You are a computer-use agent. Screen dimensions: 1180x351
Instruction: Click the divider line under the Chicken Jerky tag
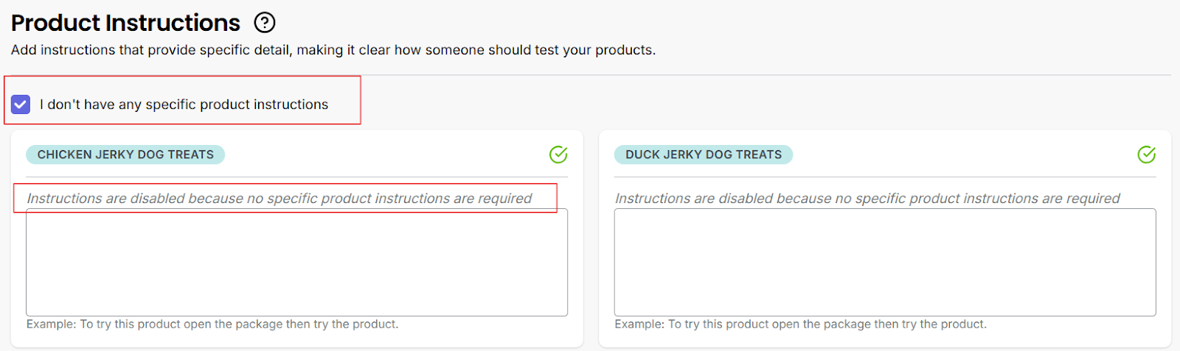pyautogui.click(x=296, y=177)
